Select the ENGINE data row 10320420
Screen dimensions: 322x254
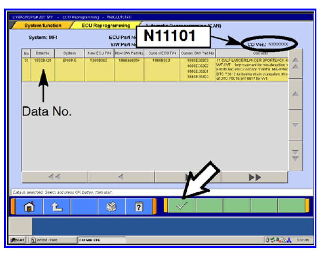click(x=43, y=60)
